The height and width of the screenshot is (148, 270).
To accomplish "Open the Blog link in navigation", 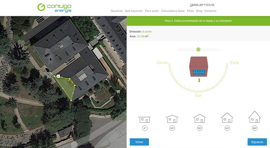I will 199,11.
